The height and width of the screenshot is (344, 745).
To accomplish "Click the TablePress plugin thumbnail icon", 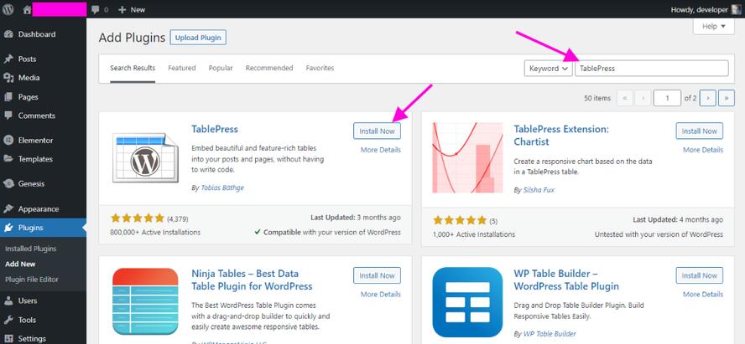I will (145, 159).
